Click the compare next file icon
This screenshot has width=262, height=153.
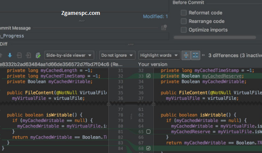[x=29, y=55]
